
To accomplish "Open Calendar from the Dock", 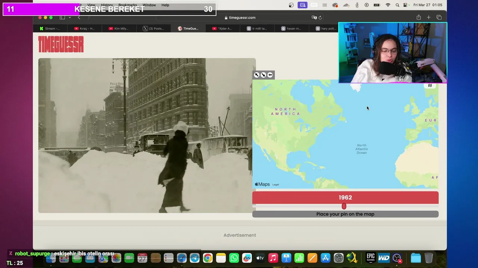I will point(142,258).
